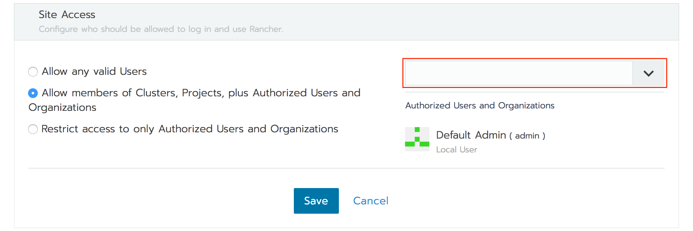Image resolution: width=693 pixels, height=231 pixels.
Task: Enable the Restrict access to only Authorized radio
Action: (x=33, y=129)
